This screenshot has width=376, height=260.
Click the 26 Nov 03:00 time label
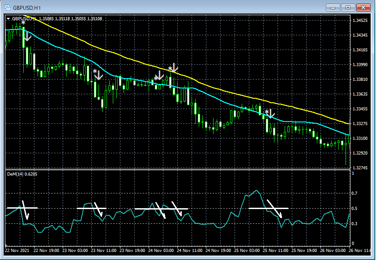[x=333, y=251]
